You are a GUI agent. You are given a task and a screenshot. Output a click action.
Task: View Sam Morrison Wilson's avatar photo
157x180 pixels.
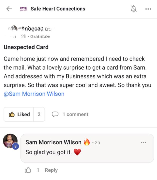click(x=10, y=141)
